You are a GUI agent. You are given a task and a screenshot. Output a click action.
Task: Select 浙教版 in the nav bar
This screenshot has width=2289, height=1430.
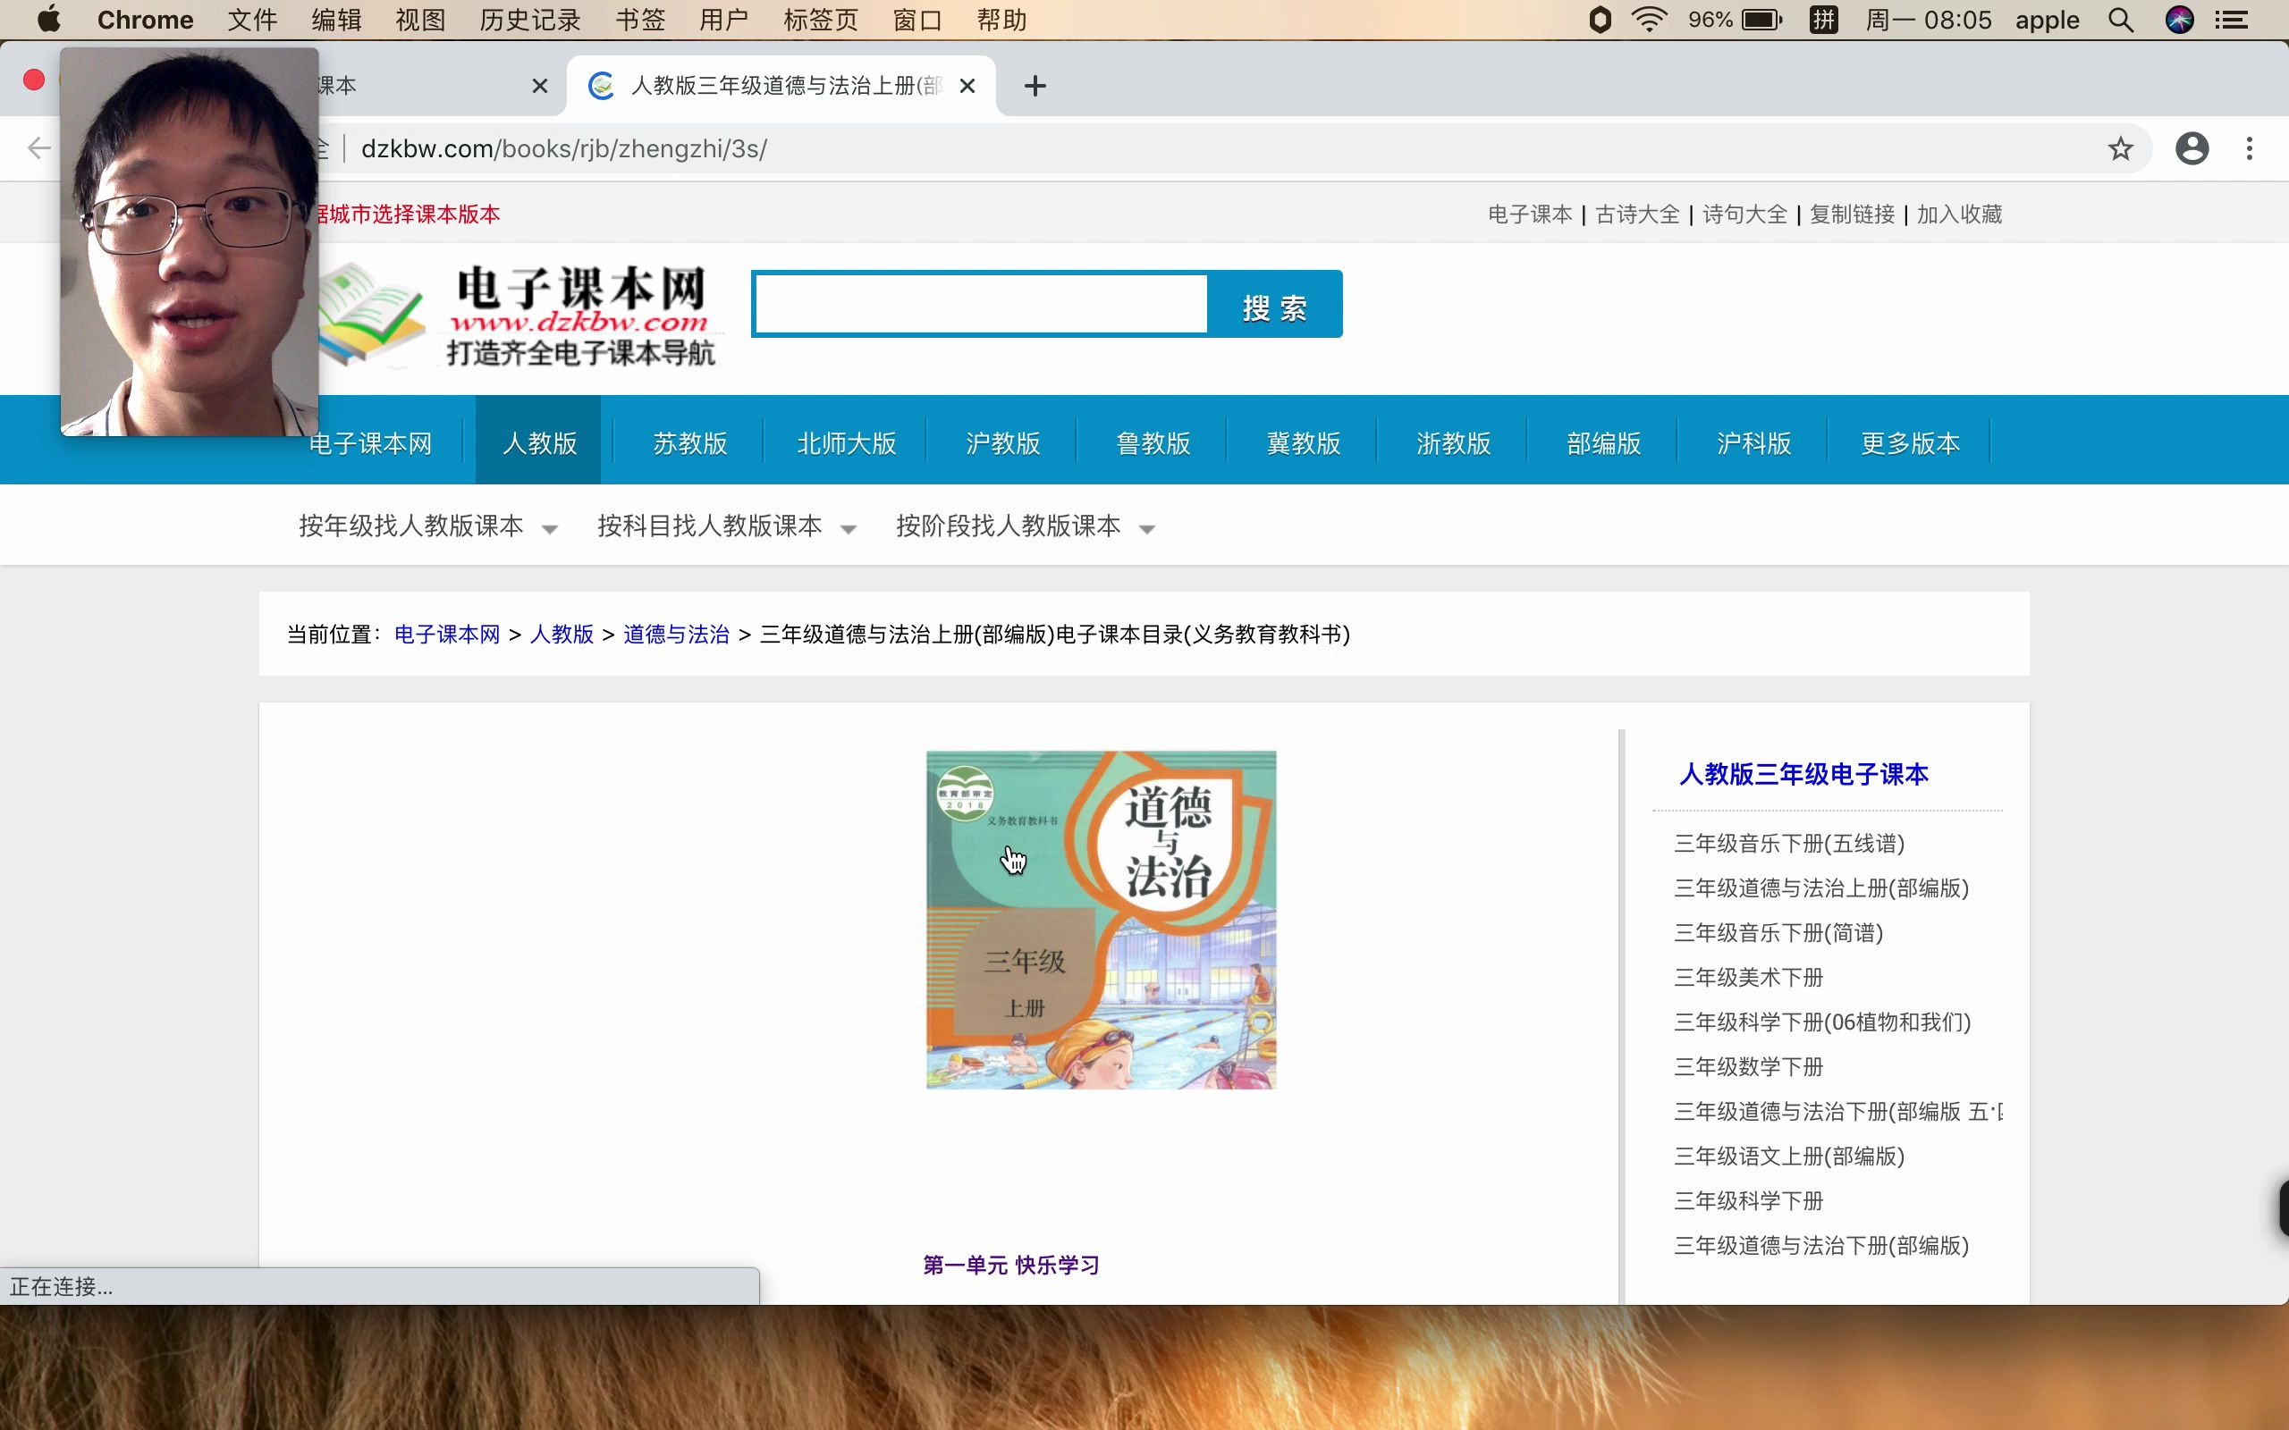coord(1454,442)
